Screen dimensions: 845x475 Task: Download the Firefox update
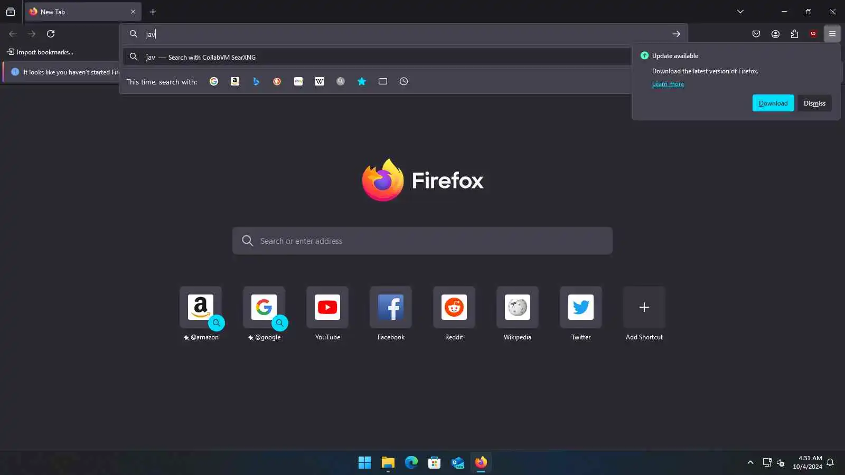[x=773, y=103]
